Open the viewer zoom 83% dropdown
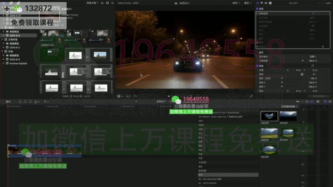This screenshot has width=333, height=187. coord(236,3)
